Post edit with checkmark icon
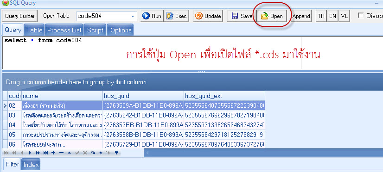383x172 pixels. pyautogui.click(x=77, y=153)
